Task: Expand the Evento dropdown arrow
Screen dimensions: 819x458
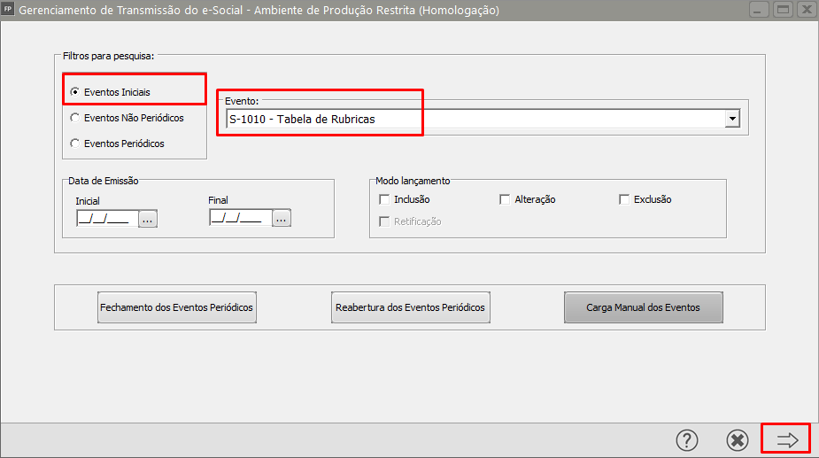Action: click(731, 119)
